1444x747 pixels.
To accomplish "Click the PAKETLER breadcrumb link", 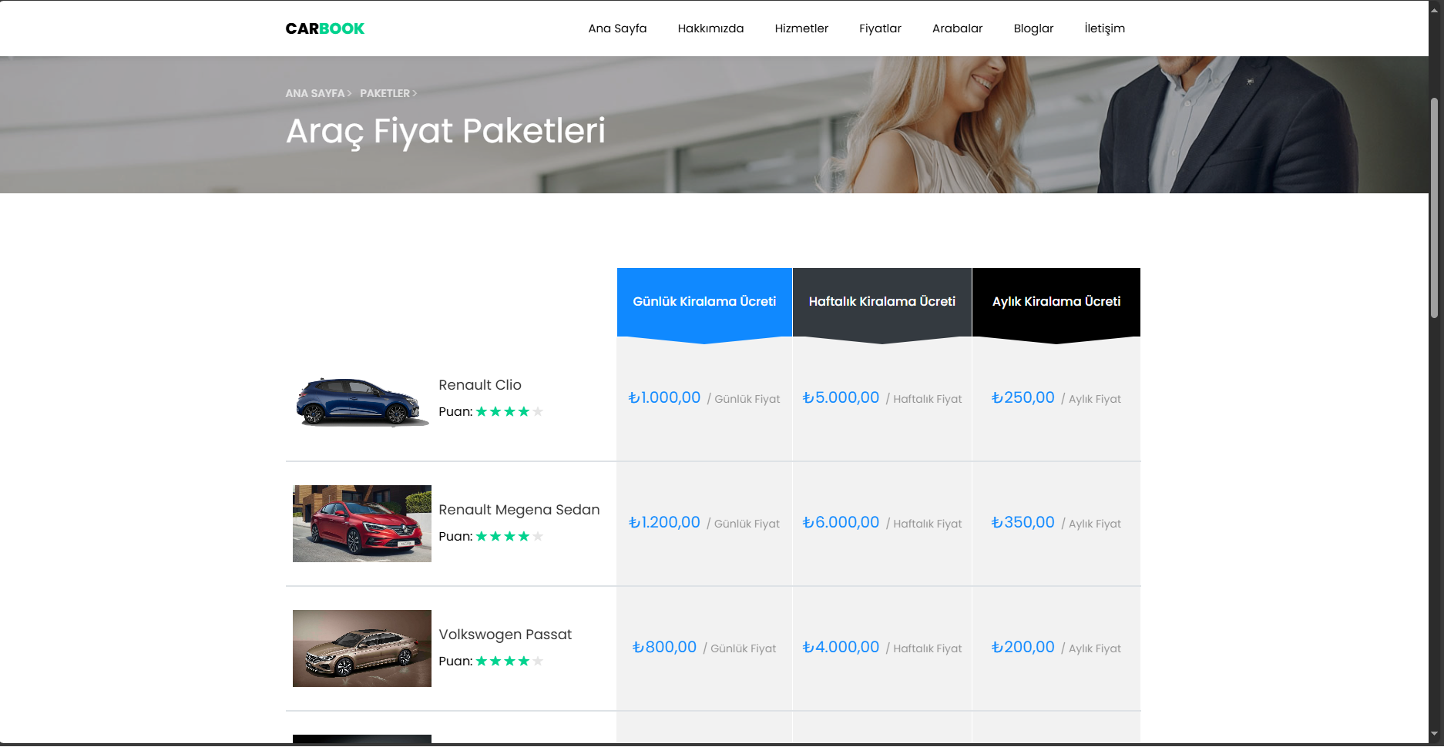I will point(385,93).
